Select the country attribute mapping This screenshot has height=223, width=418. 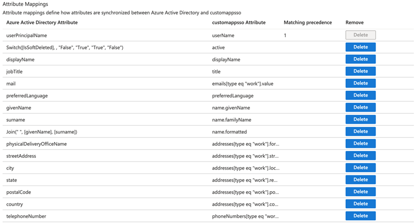click(15, 204)
